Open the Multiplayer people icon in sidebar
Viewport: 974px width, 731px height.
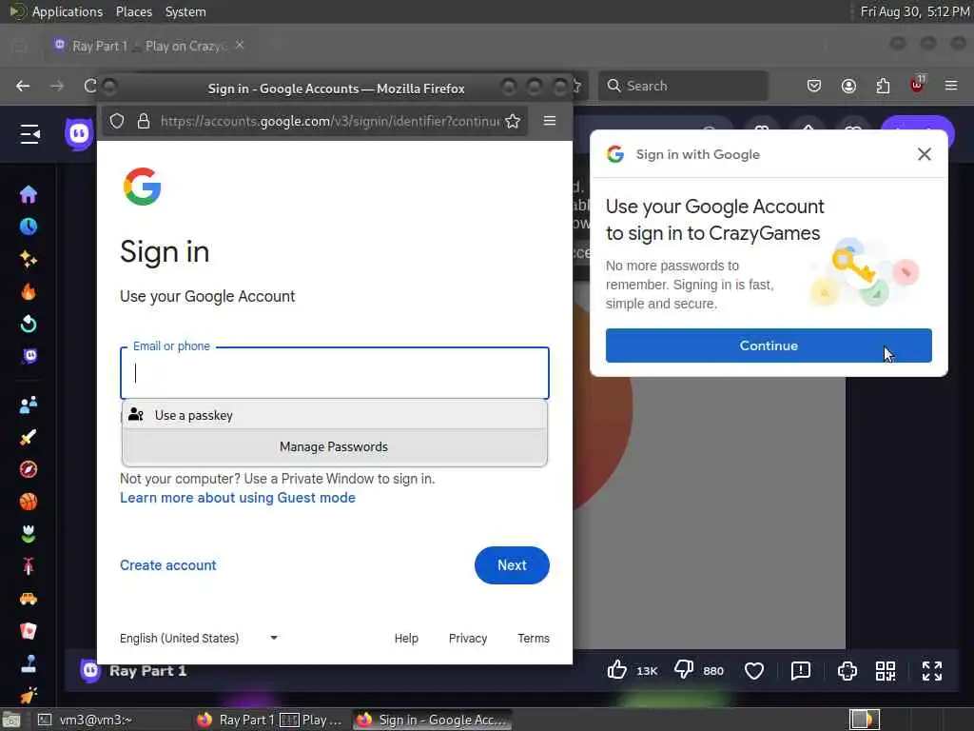28,405
